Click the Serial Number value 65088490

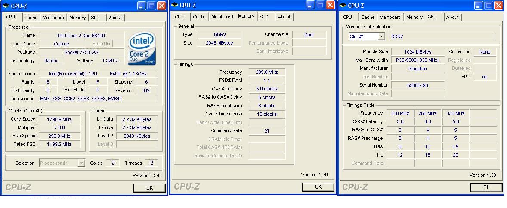418,85
